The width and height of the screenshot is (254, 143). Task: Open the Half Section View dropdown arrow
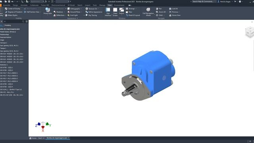pos(40,12)
